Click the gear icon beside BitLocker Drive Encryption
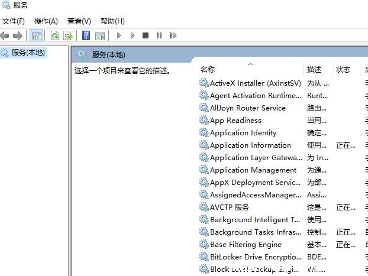Viewport: 368px width, 276px height. (204, 256)
